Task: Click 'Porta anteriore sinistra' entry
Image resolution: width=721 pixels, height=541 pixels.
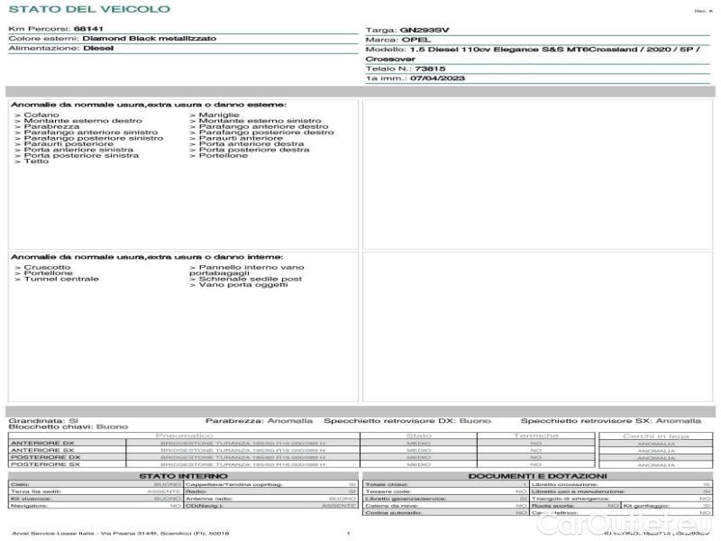Action: pos(78,150)
